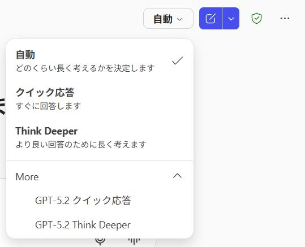Open the three-dot more options menu

click(285, 19)
